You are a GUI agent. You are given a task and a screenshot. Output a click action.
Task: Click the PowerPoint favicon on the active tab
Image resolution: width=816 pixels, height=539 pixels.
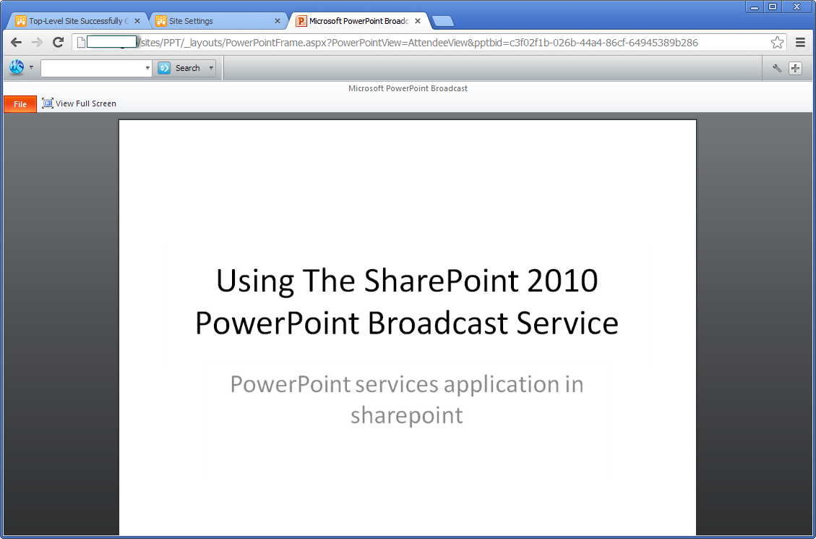[x=301, y=22]
